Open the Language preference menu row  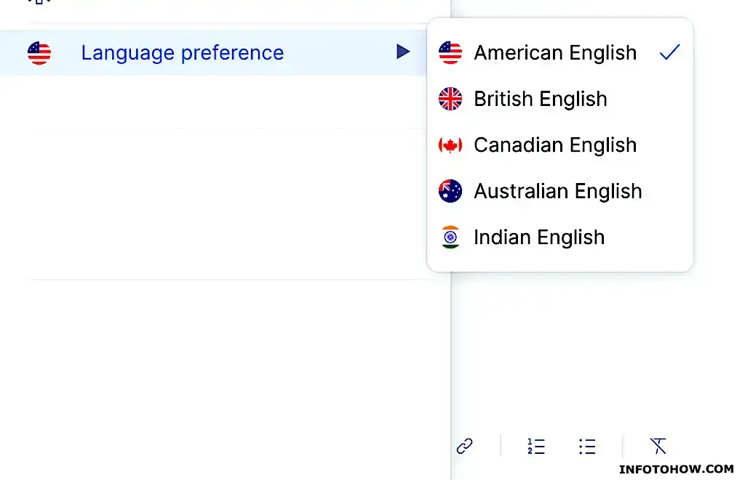pos(214,52)
